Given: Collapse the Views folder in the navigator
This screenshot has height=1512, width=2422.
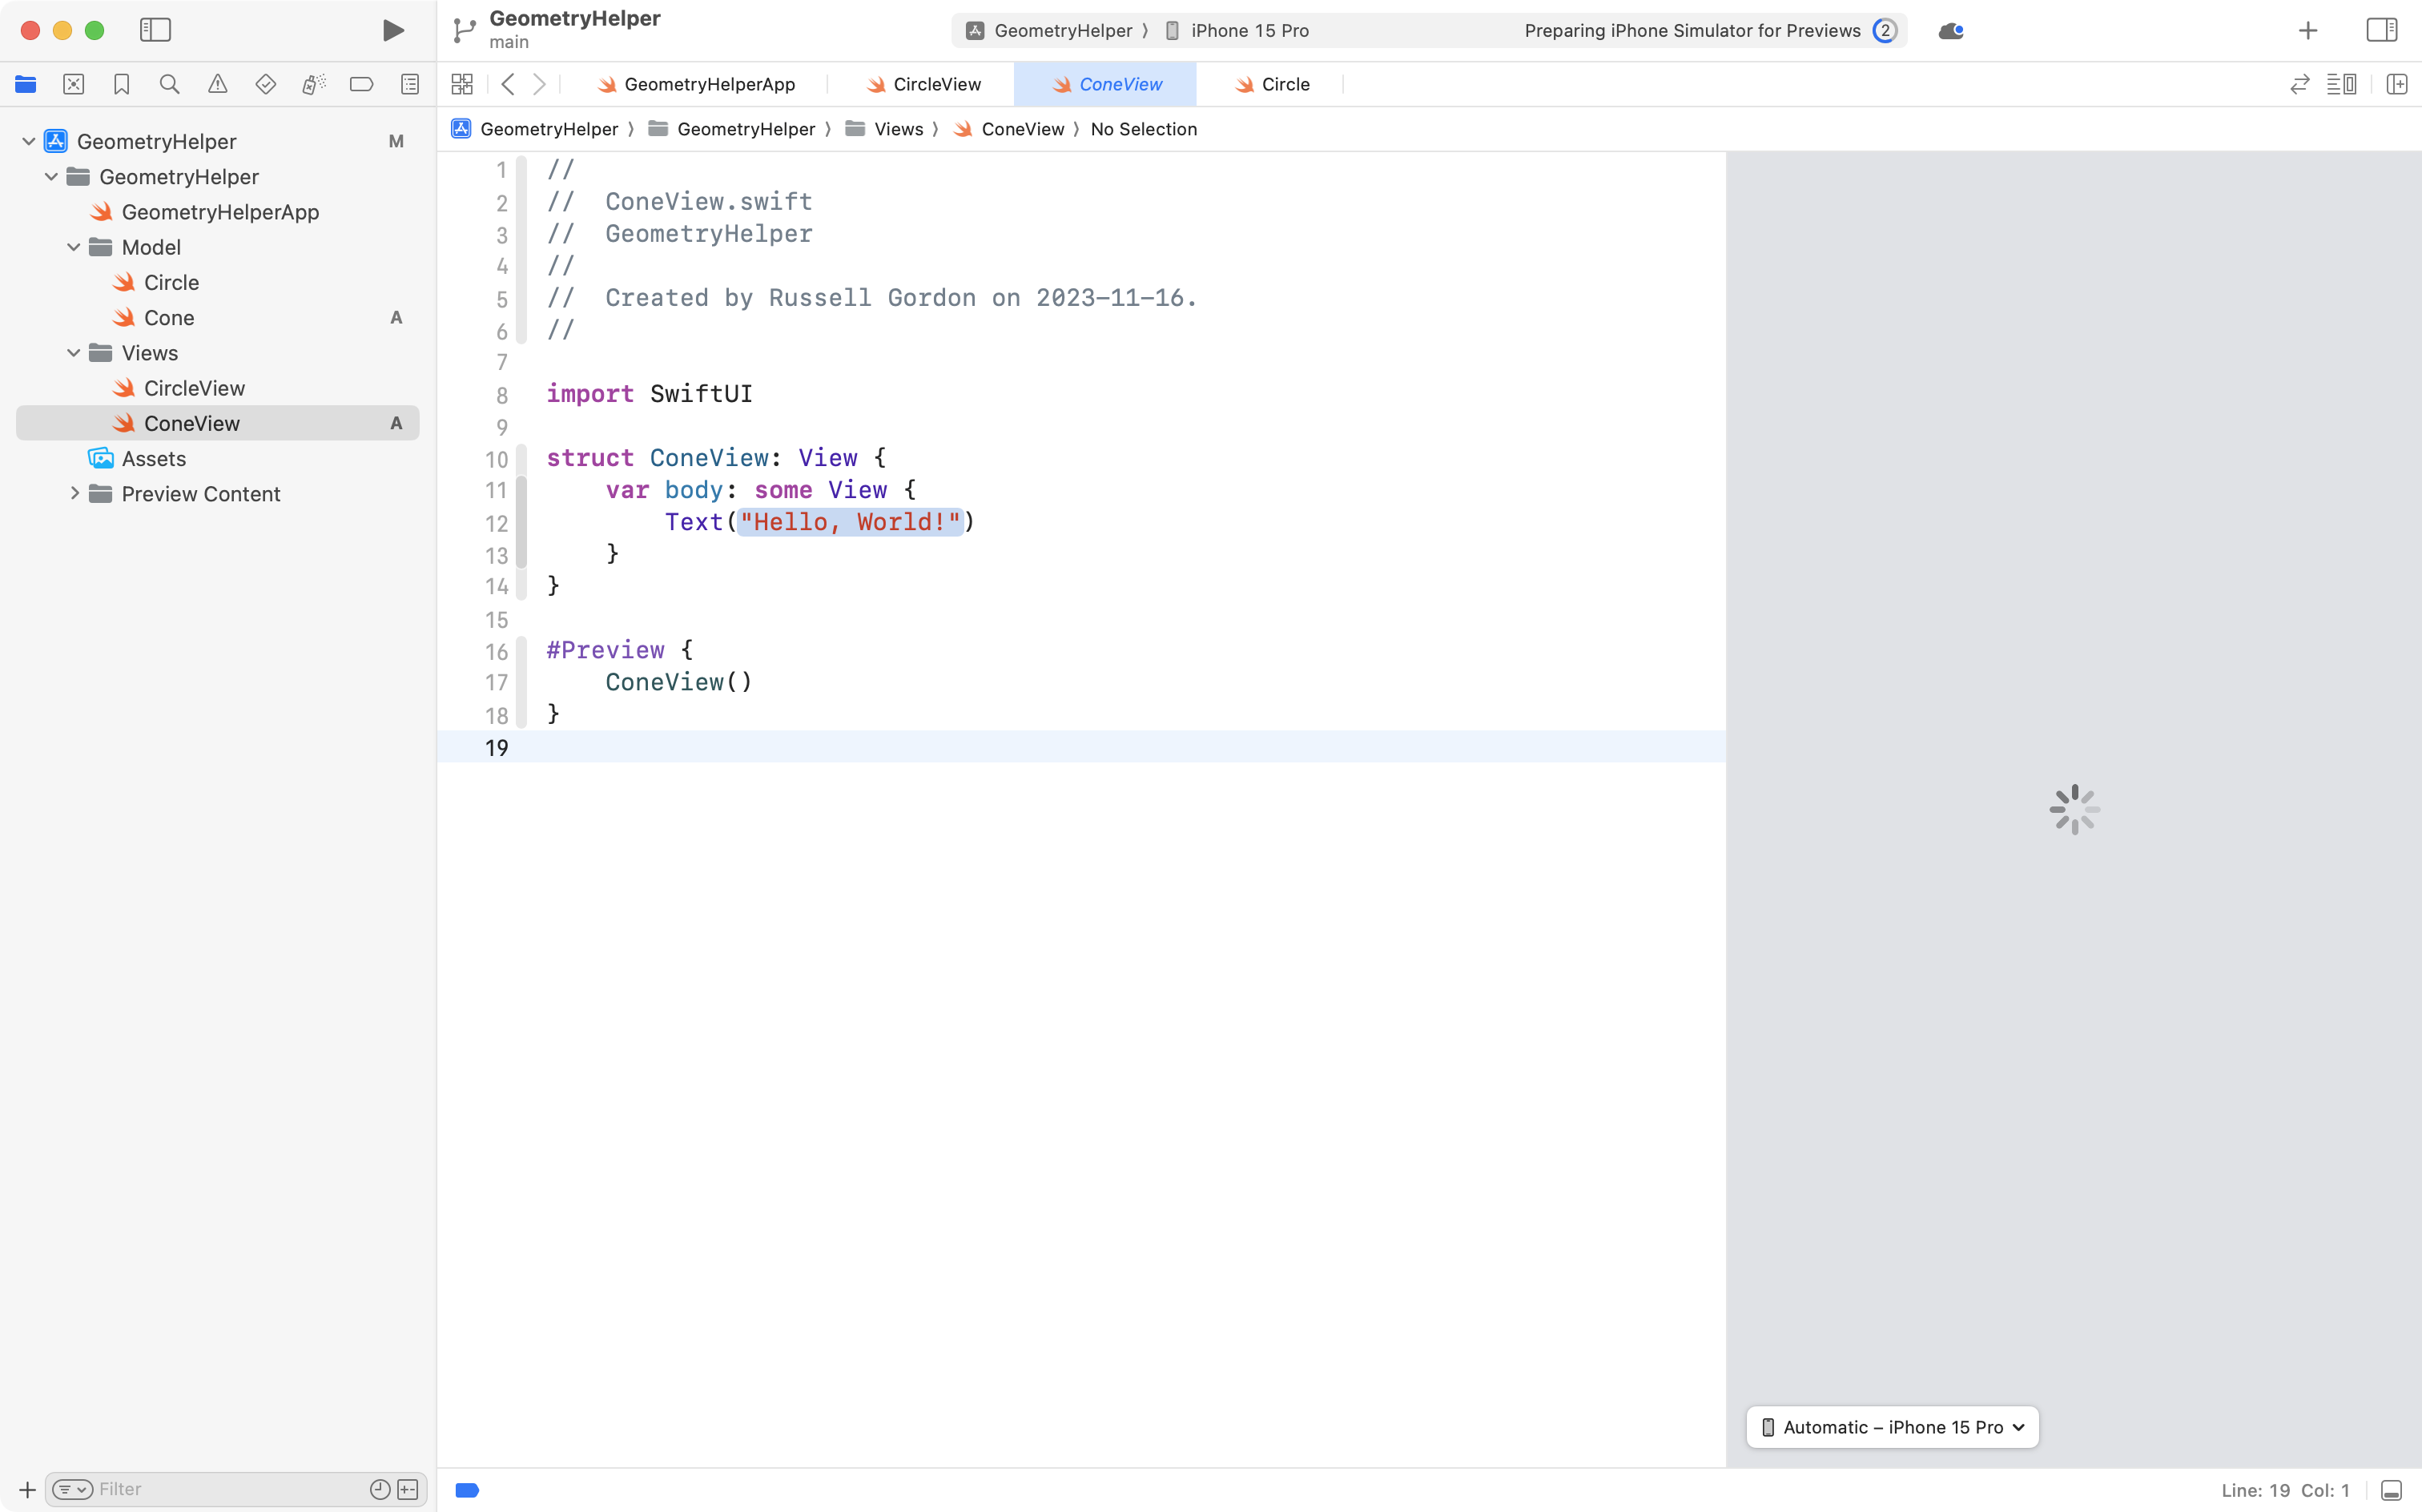Looking at the screenshot, I should tap(73, 353).
